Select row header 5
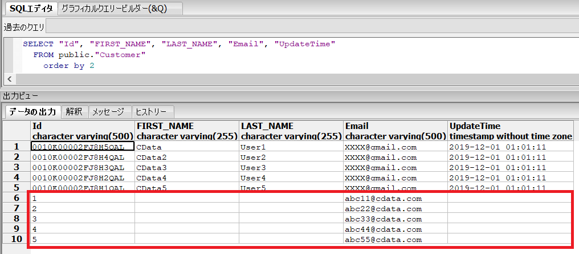Viewport: 579px width, 254px height. [x=17, y=188]
